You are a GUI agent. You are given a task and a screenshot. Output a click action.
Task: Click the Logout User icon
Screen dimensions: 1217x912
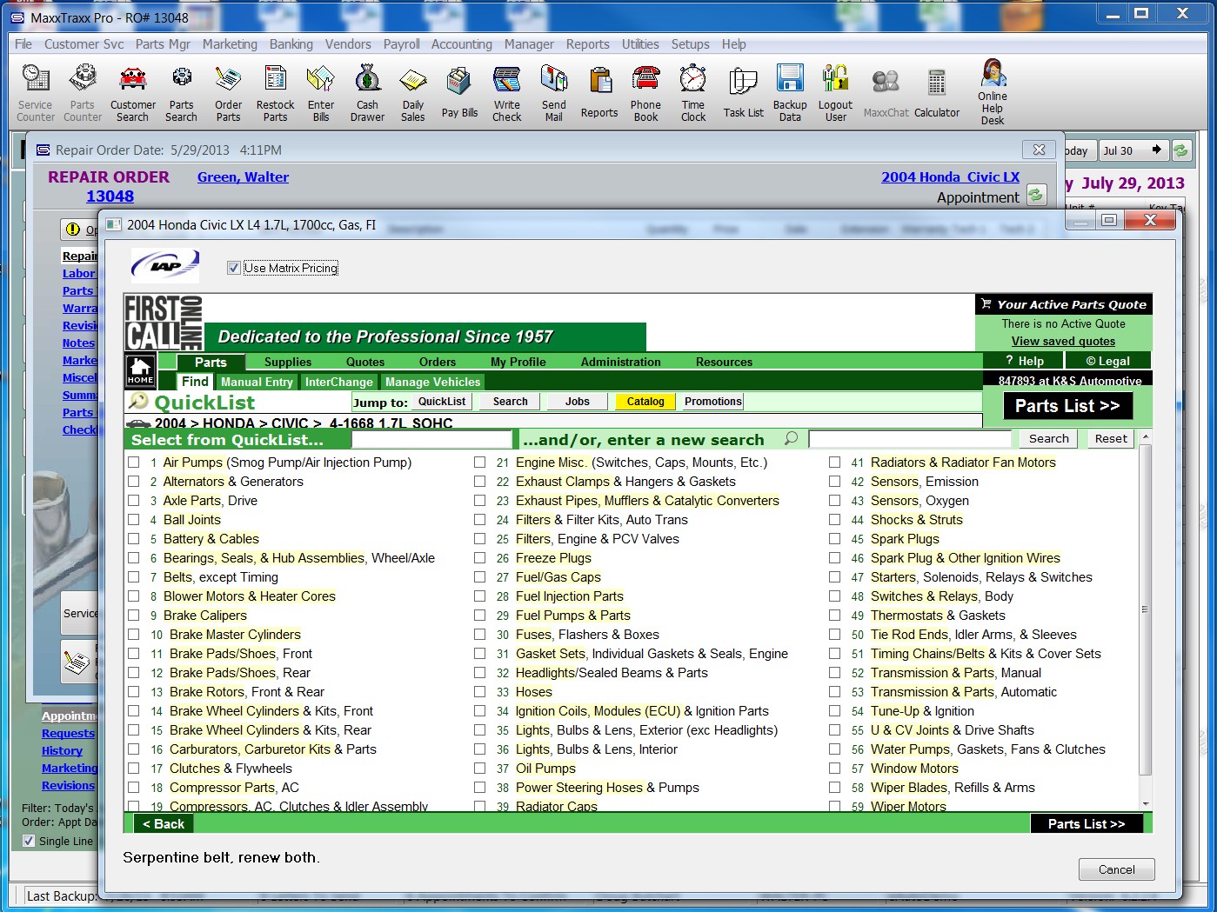(835, 92)
